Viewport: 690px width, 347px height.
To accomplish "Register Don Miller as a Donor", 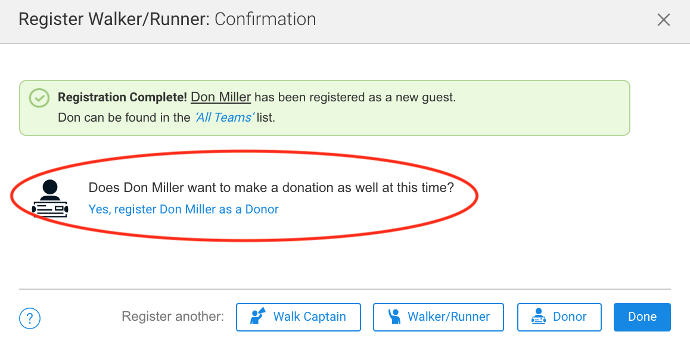I will [184, 209].
